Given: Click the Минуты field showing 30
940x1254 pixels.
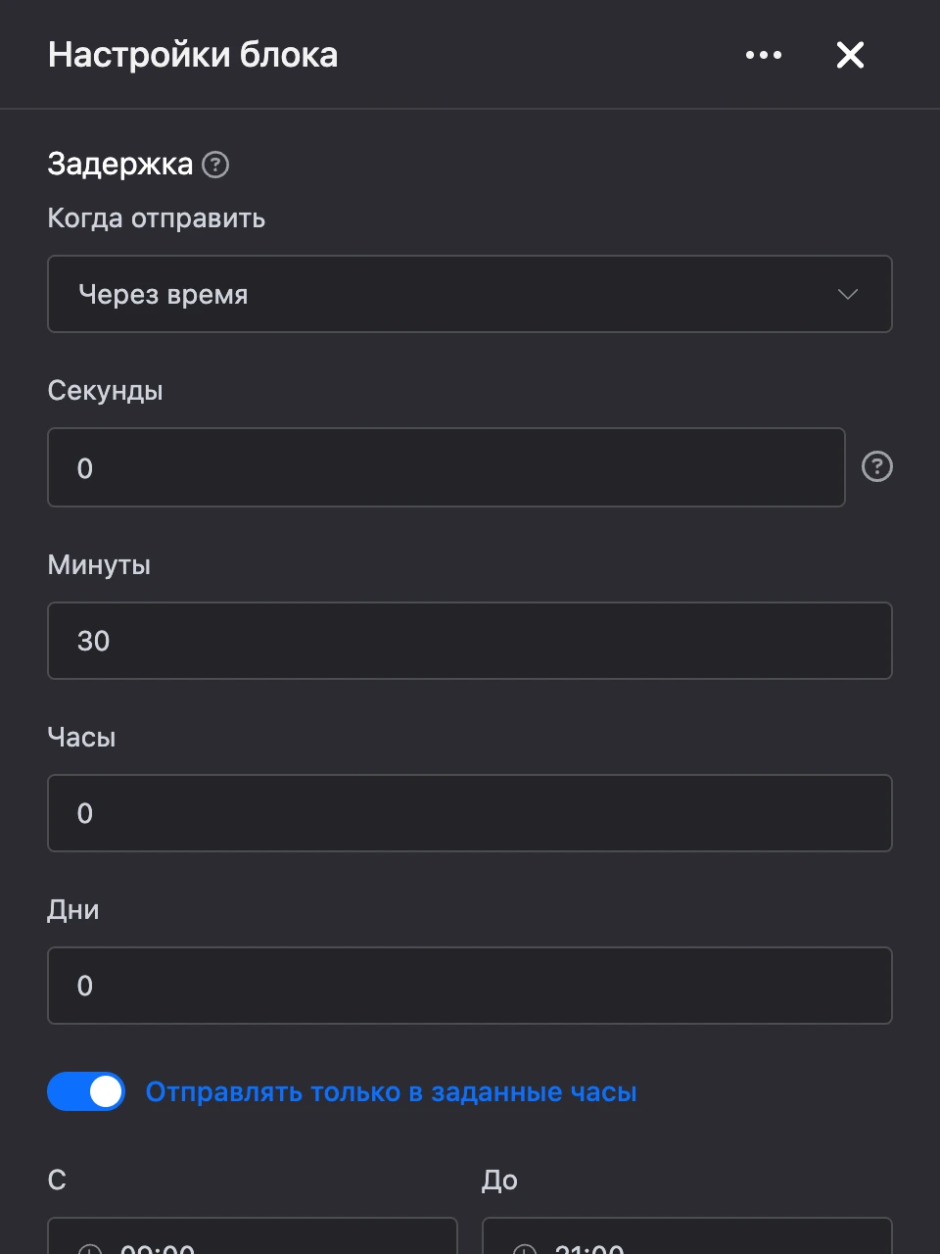Looking at the screenshot, I should coord(470,641).
